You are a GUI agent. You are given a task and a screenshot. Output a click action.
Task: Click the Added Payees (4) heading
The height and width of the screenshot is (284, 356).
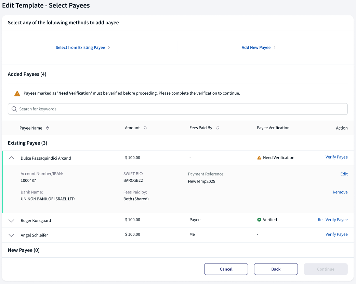tap(27, 74)
